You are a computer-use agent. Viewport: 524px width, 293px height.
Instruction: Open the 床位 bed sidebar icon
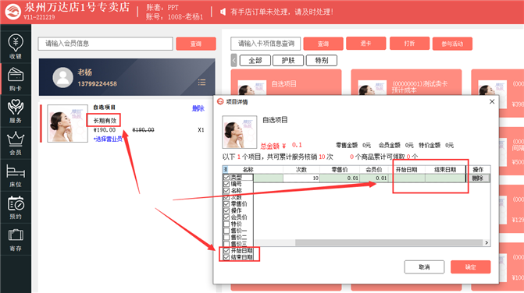(x=16, y=175)
